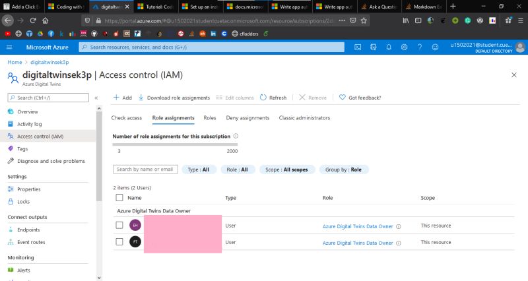The height and width of the screenshot is (281, 528).
Task: Click the sidebar Search (Ctrl+/) field
Action: [x=48, y=98]
